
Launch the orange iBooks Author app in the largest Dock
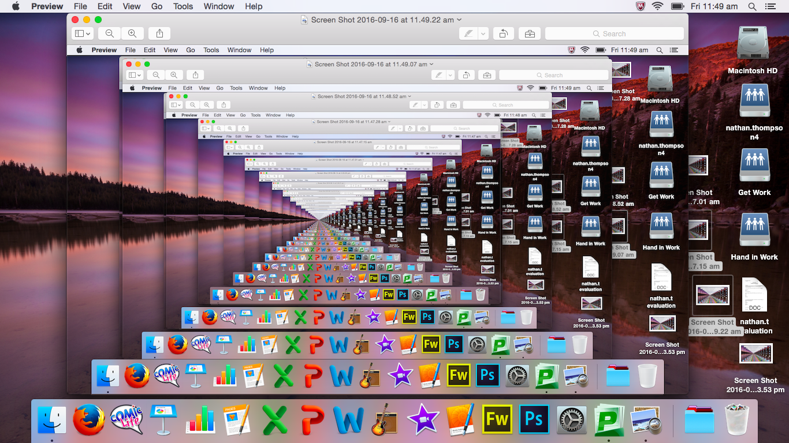pyautogui.click(x=460, y=419)
